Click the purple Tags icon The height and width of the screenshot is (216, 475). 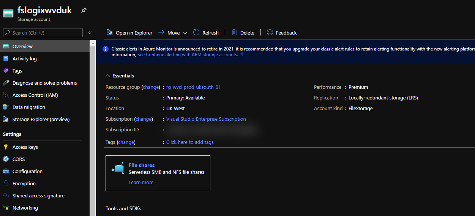(6, 71)
